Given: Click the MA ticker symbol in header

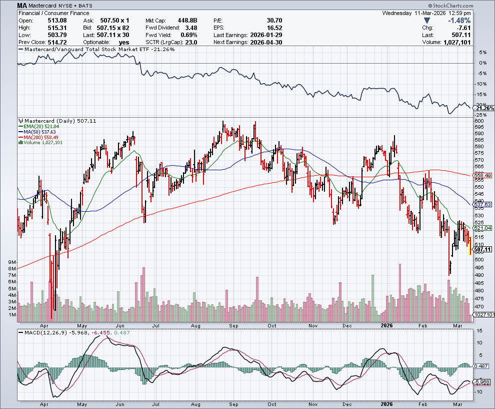Looking at the screenshot, I should [22, 6].
